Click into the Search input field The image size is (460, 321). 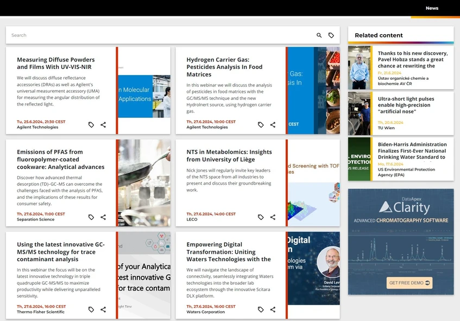(161, 35)
